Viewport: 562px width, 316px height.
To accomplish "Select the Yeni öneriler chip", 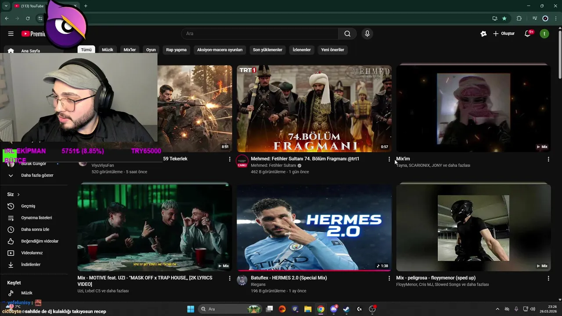I will coord(332,50).
